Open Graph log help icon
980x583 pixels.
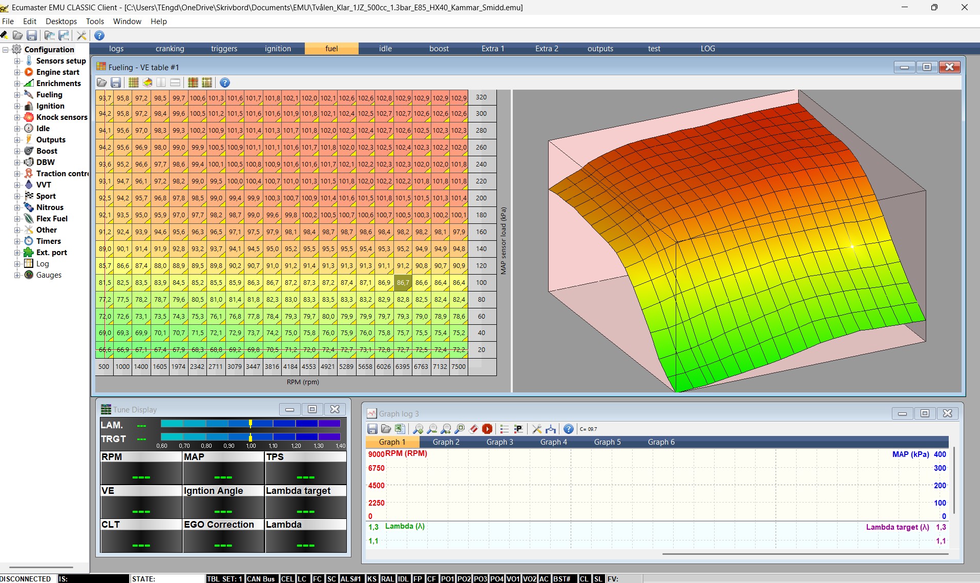[x=569, y=429]
